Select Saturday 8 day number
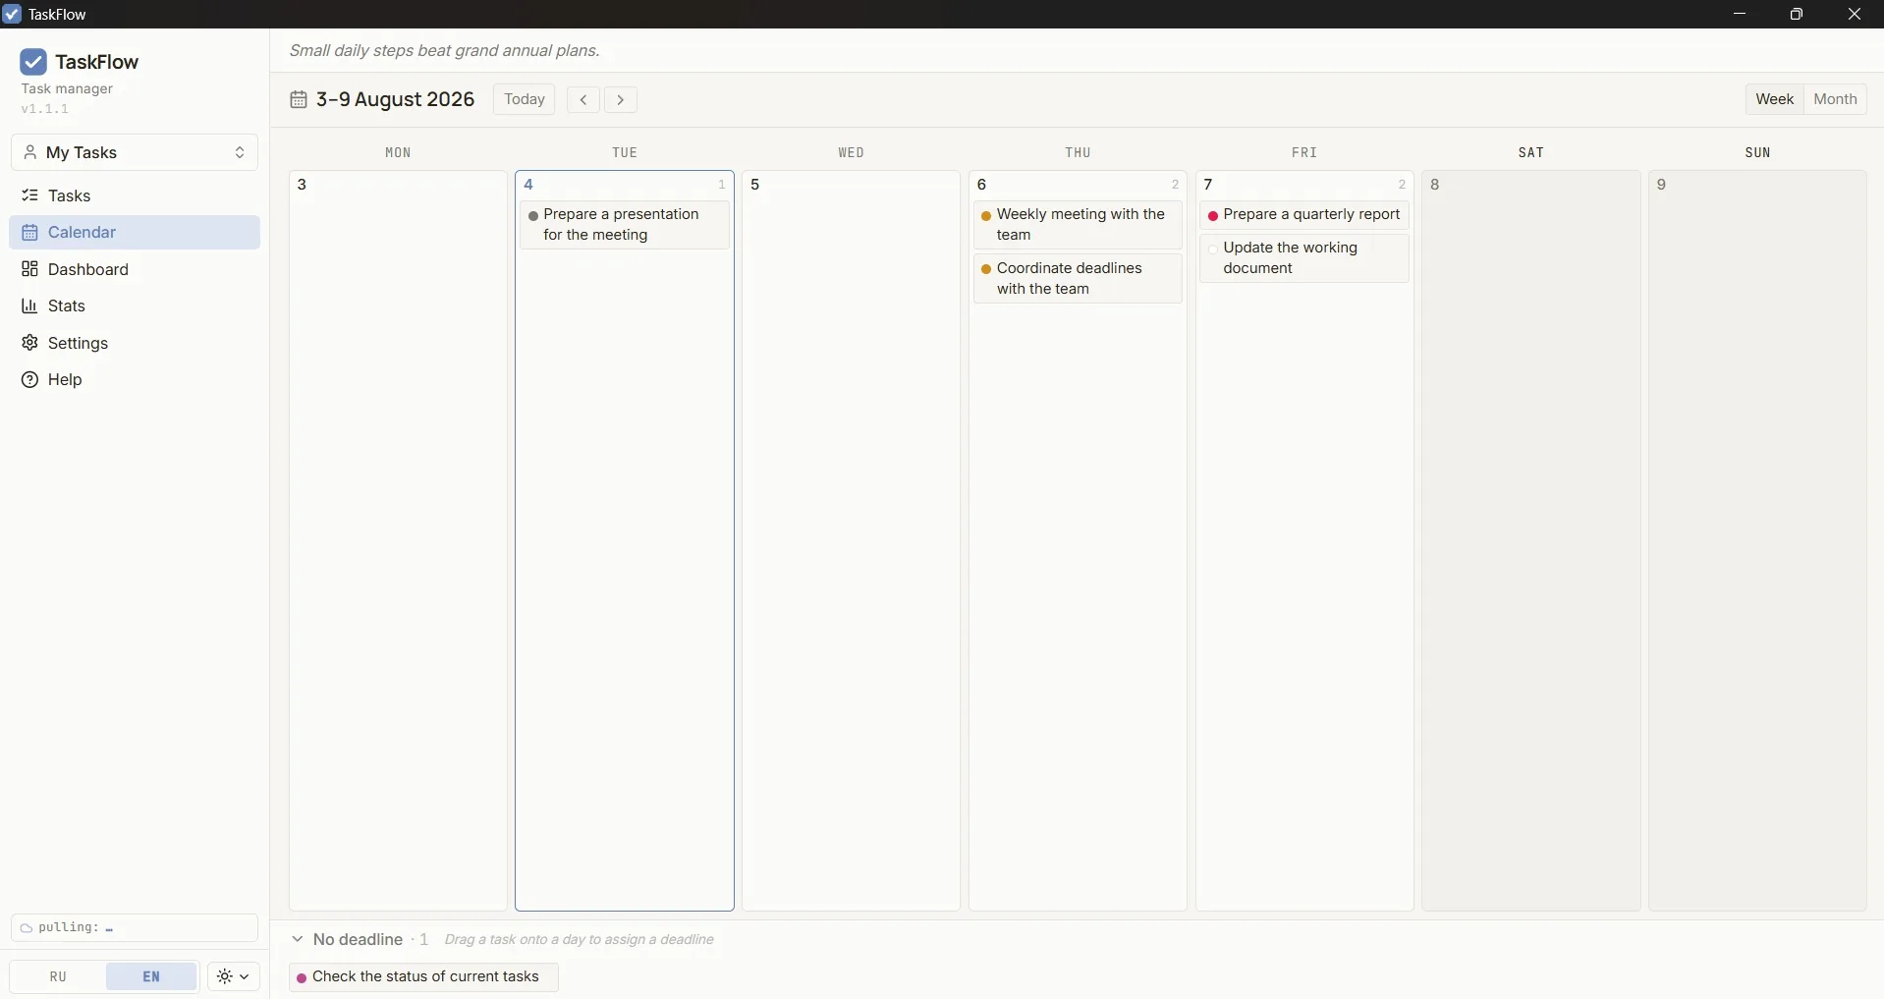Image resolution: width=1884 pixels, height=999 pixels. pyautogui.click(x=1436, y=186)
